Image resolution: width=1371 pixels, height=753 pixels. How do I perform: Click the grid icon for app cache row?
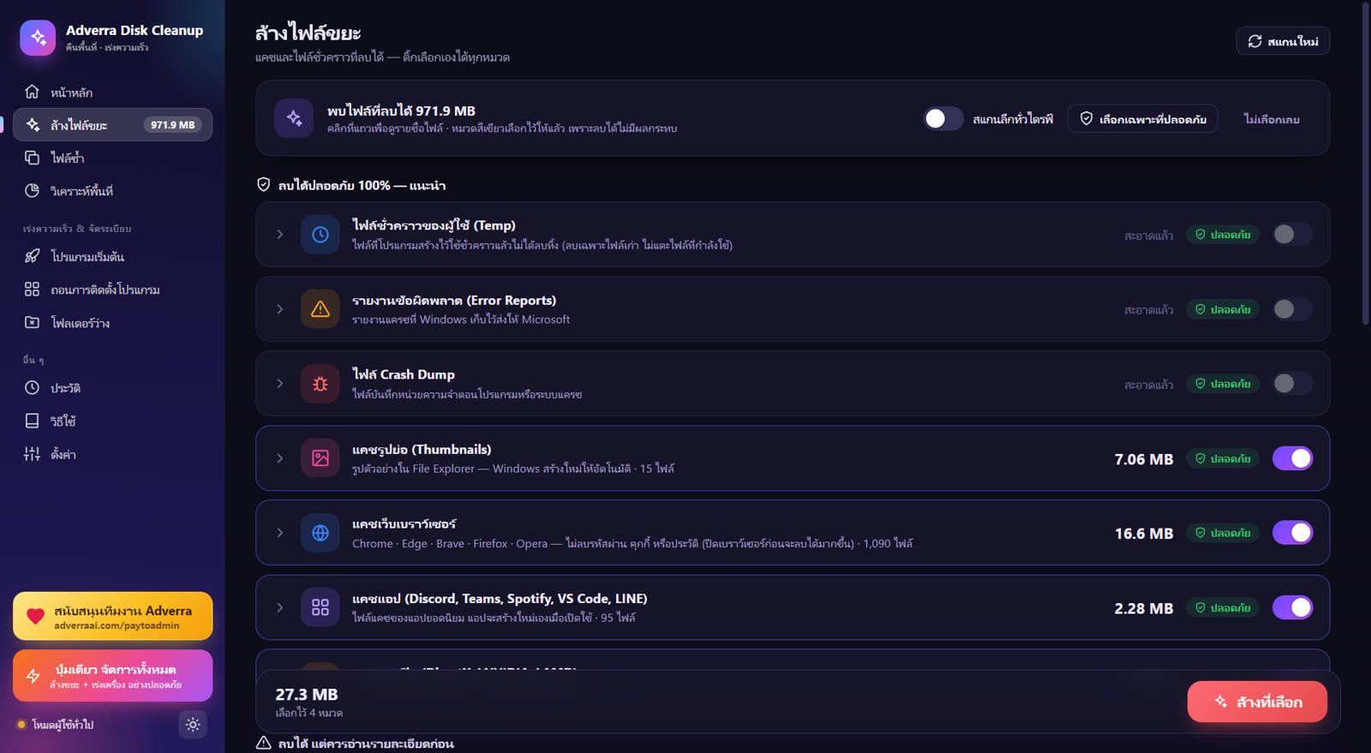point(320,607)
